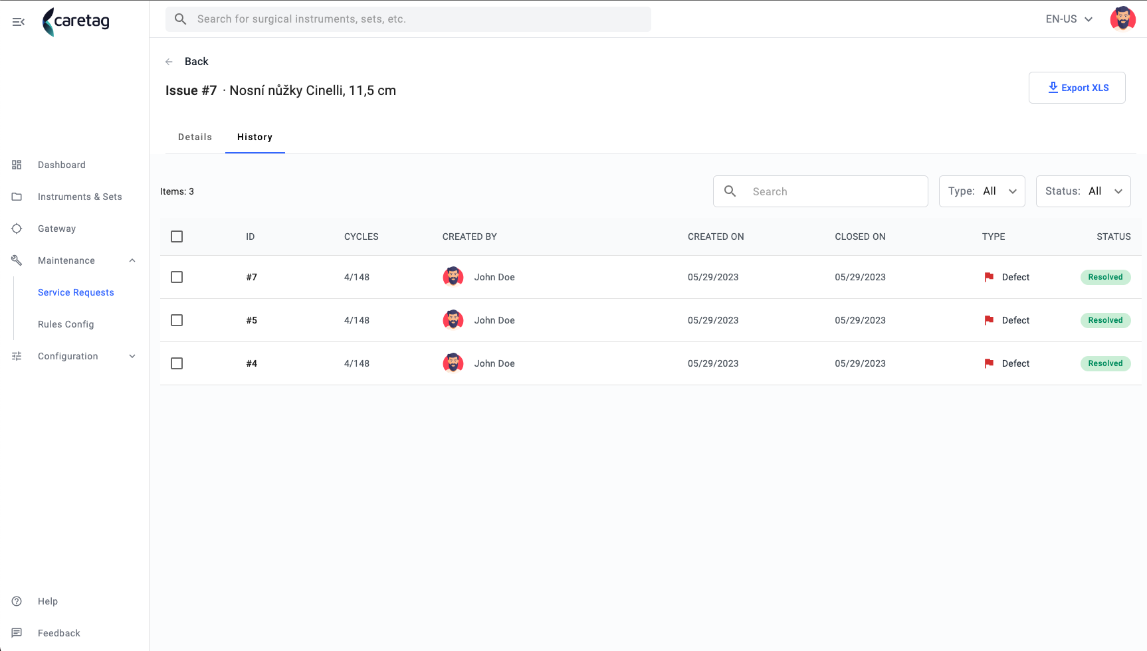Open the Status: All filter dropdown
1147x651 pixels.
coord(1083,191)
